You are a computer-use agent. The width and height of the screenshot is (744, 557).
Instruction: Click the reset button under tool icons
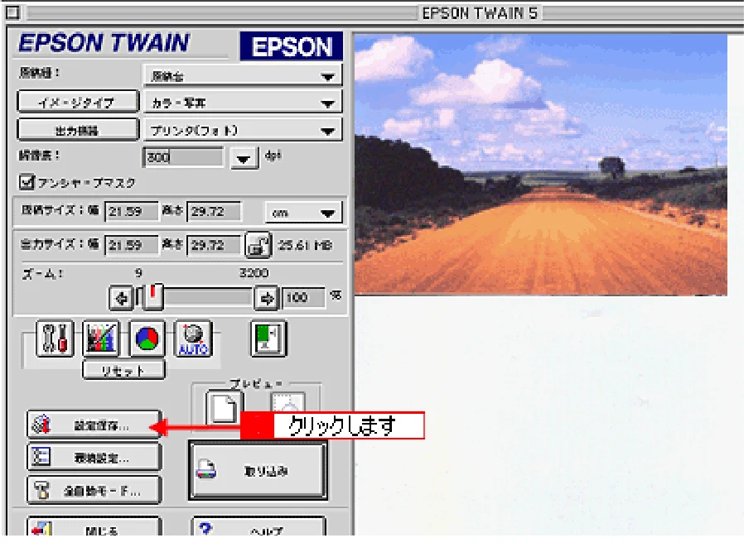pos(123,370)
